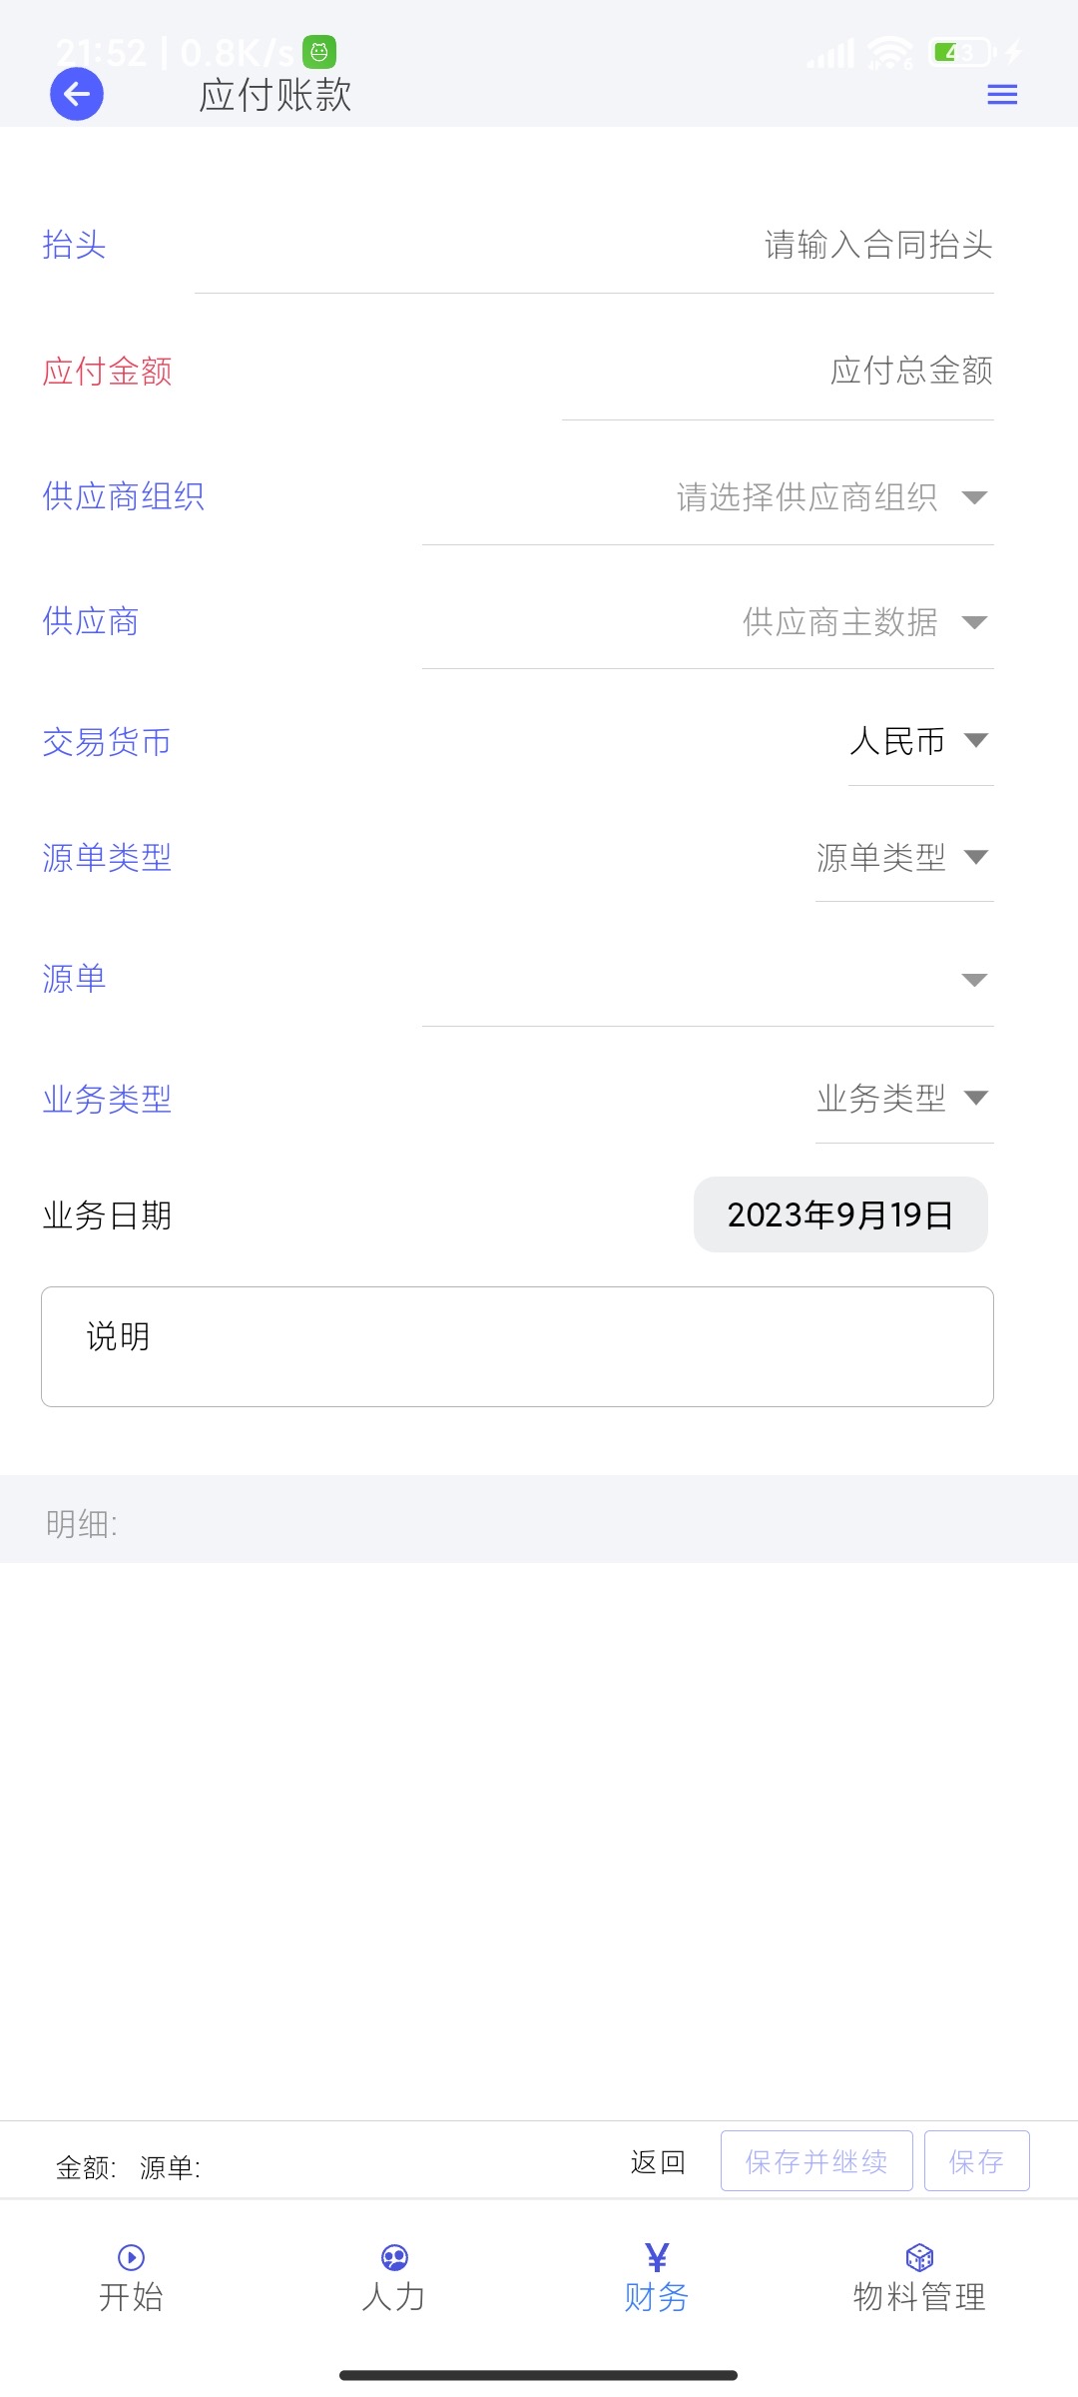Image resolution: width=1078 pixels, height=2397 pixels.
Task: Tap the green app icon in status bar
Action: point(319,51)
